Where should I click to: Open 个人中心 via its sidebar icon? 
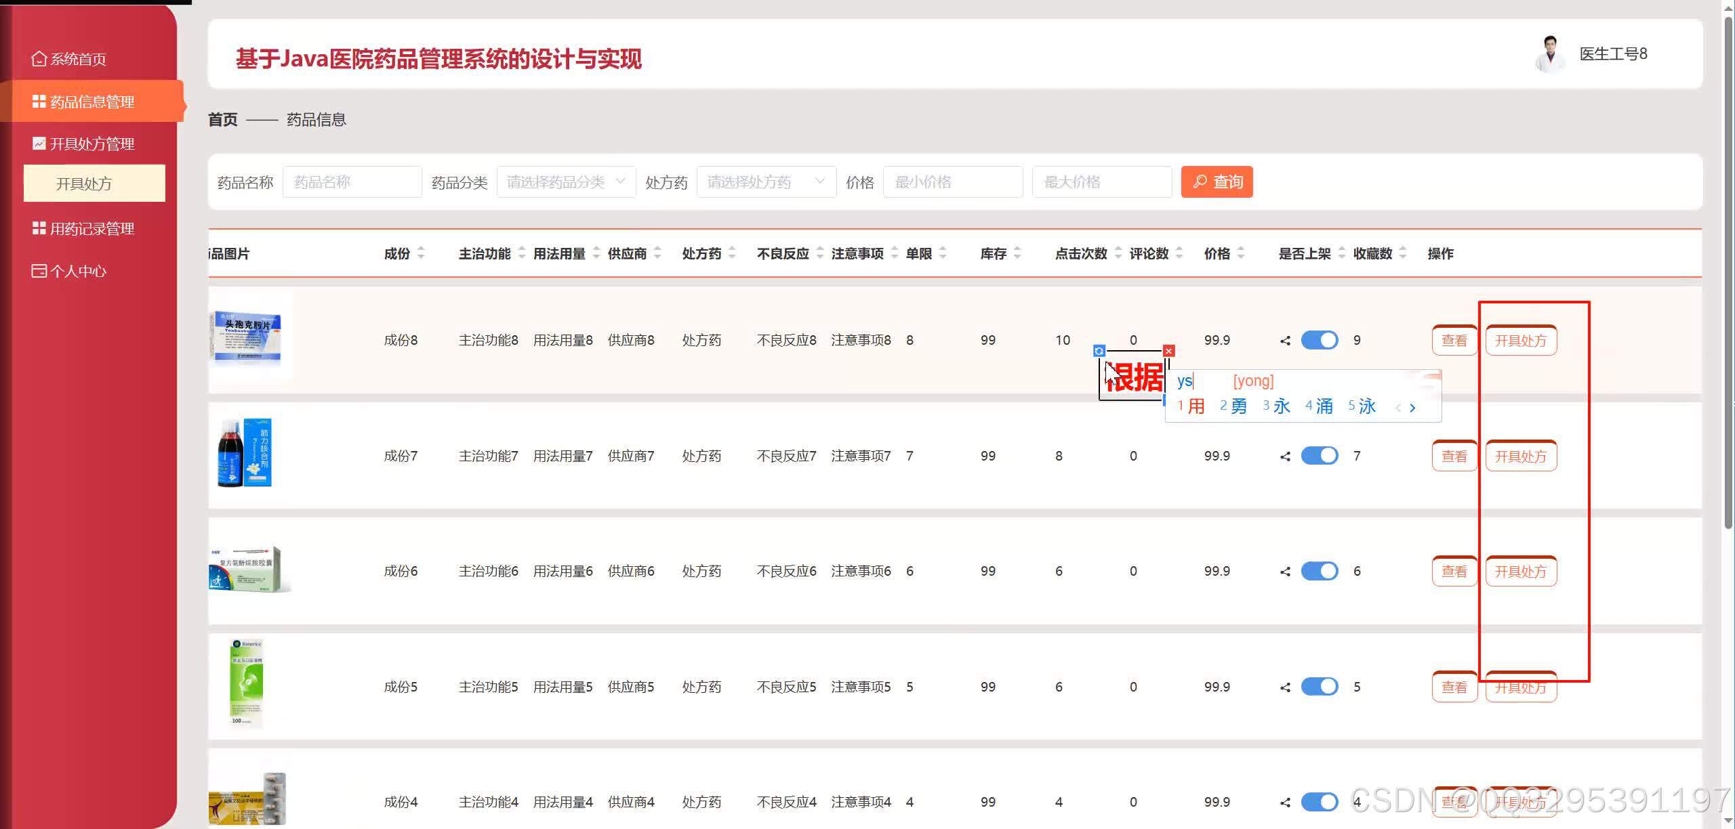[38, 271]
